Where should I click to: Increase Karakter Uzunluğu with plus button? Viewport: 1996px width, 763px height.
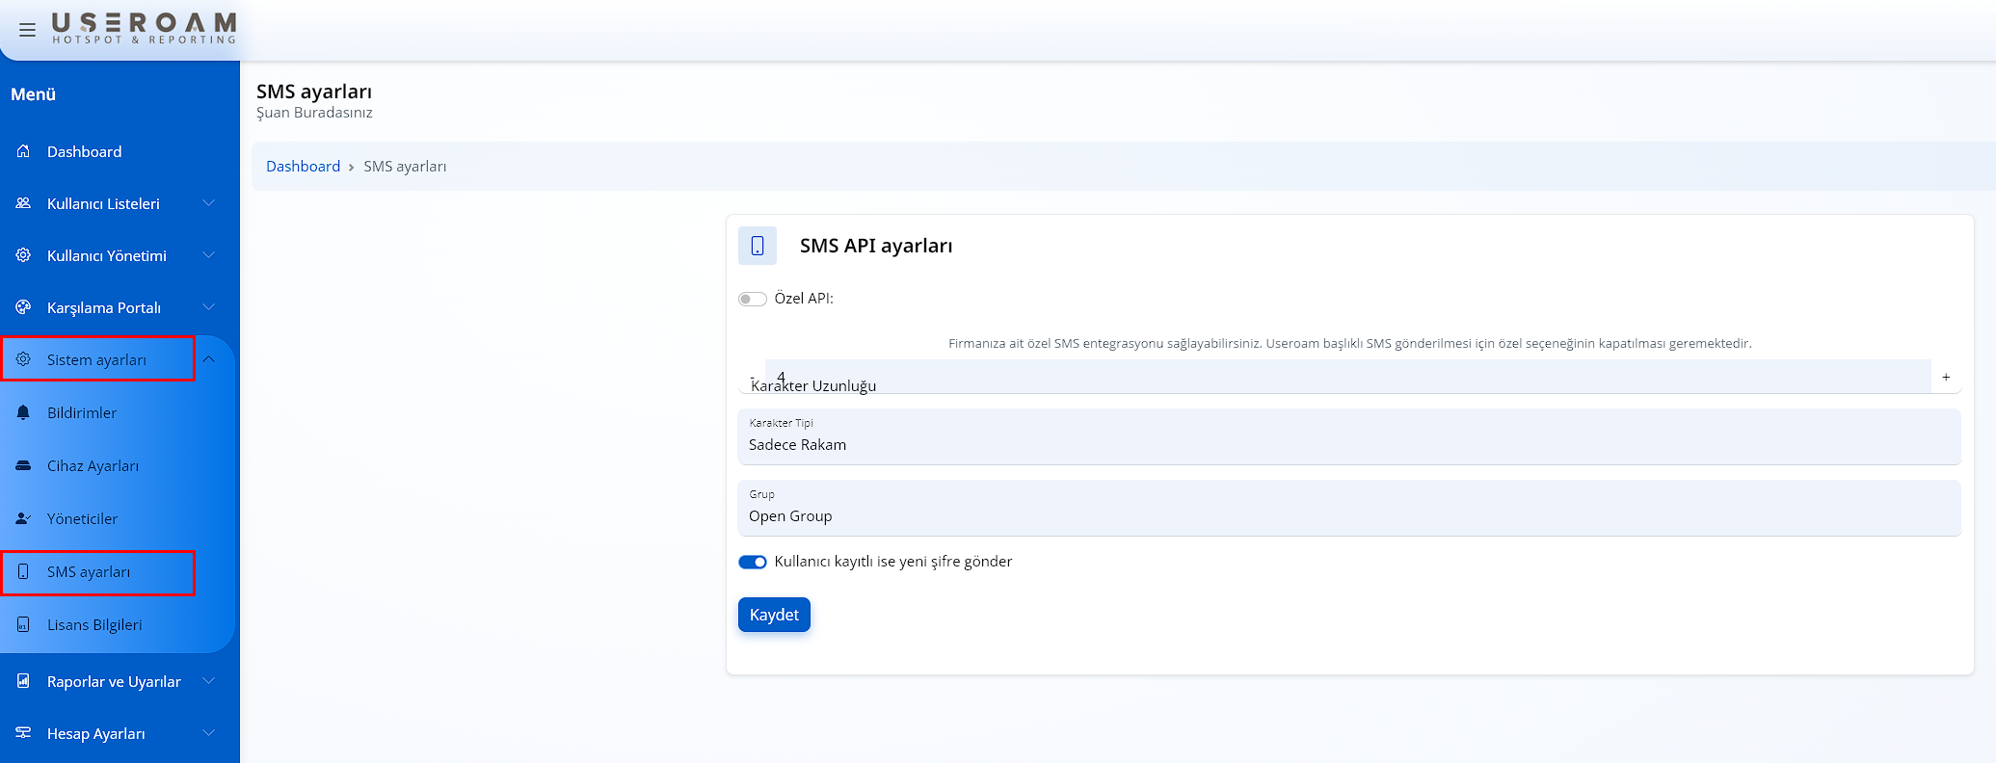[1946, 377]
